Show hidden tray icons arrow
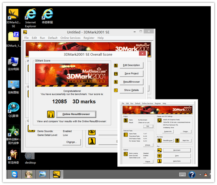The width and height of the screenshot is (217, 185). [x=200, y=175]
